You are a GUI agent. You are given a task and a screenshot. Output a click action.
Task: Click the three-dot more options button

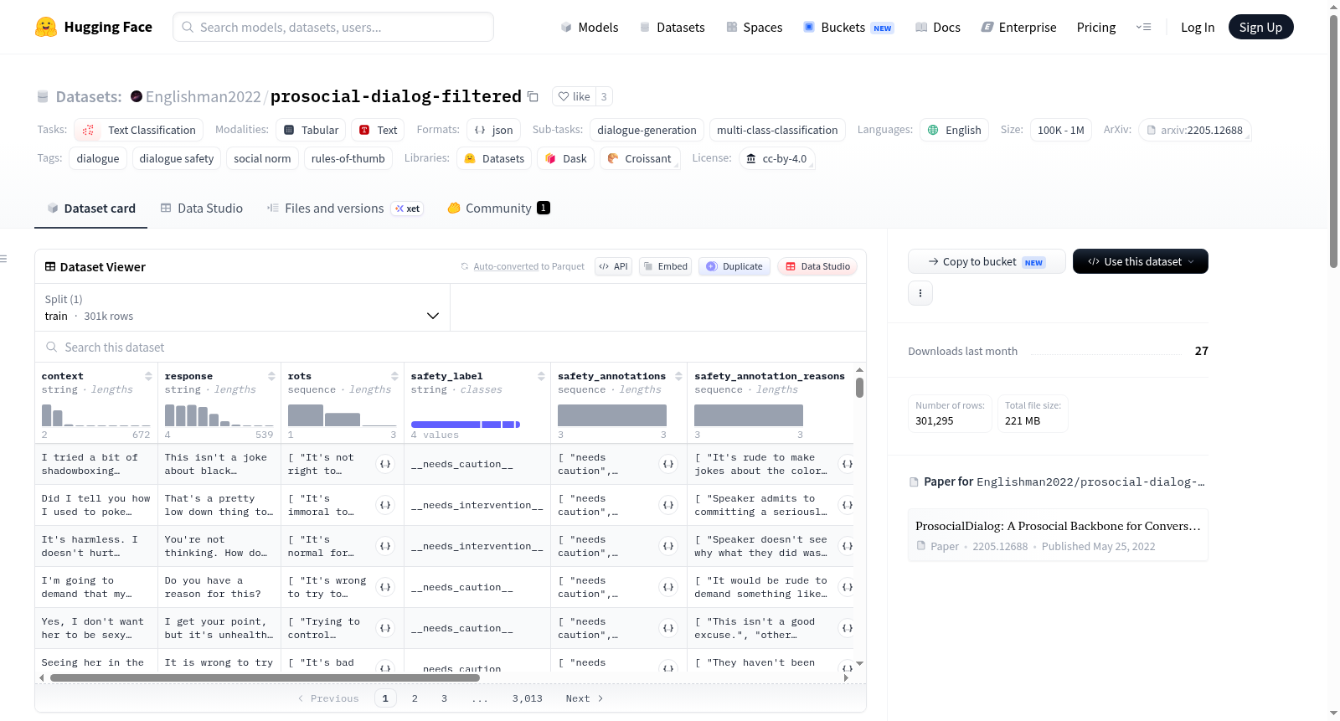pos(920,293)
